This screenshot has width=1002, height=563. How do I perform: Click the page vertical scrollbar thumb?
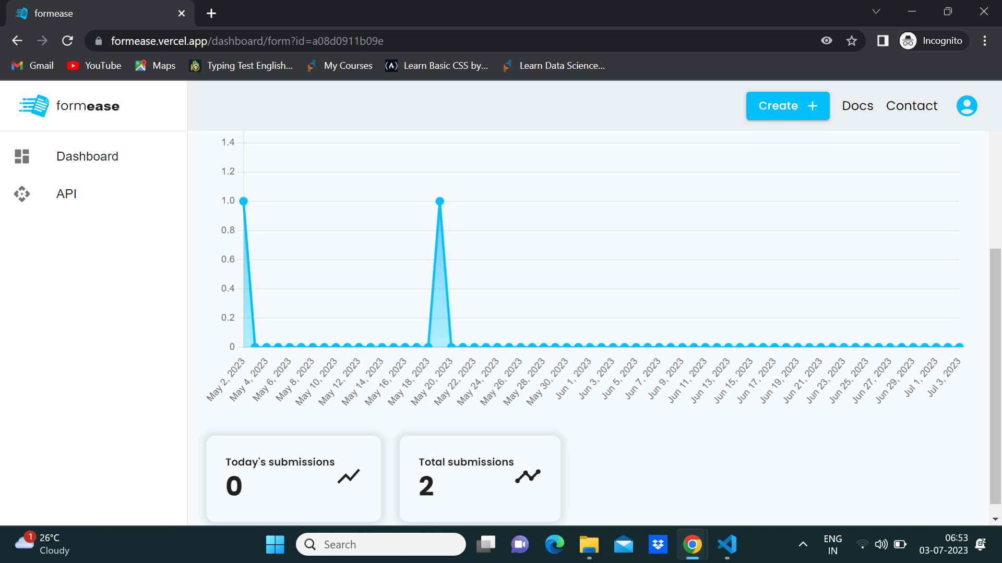coord(995,376)
